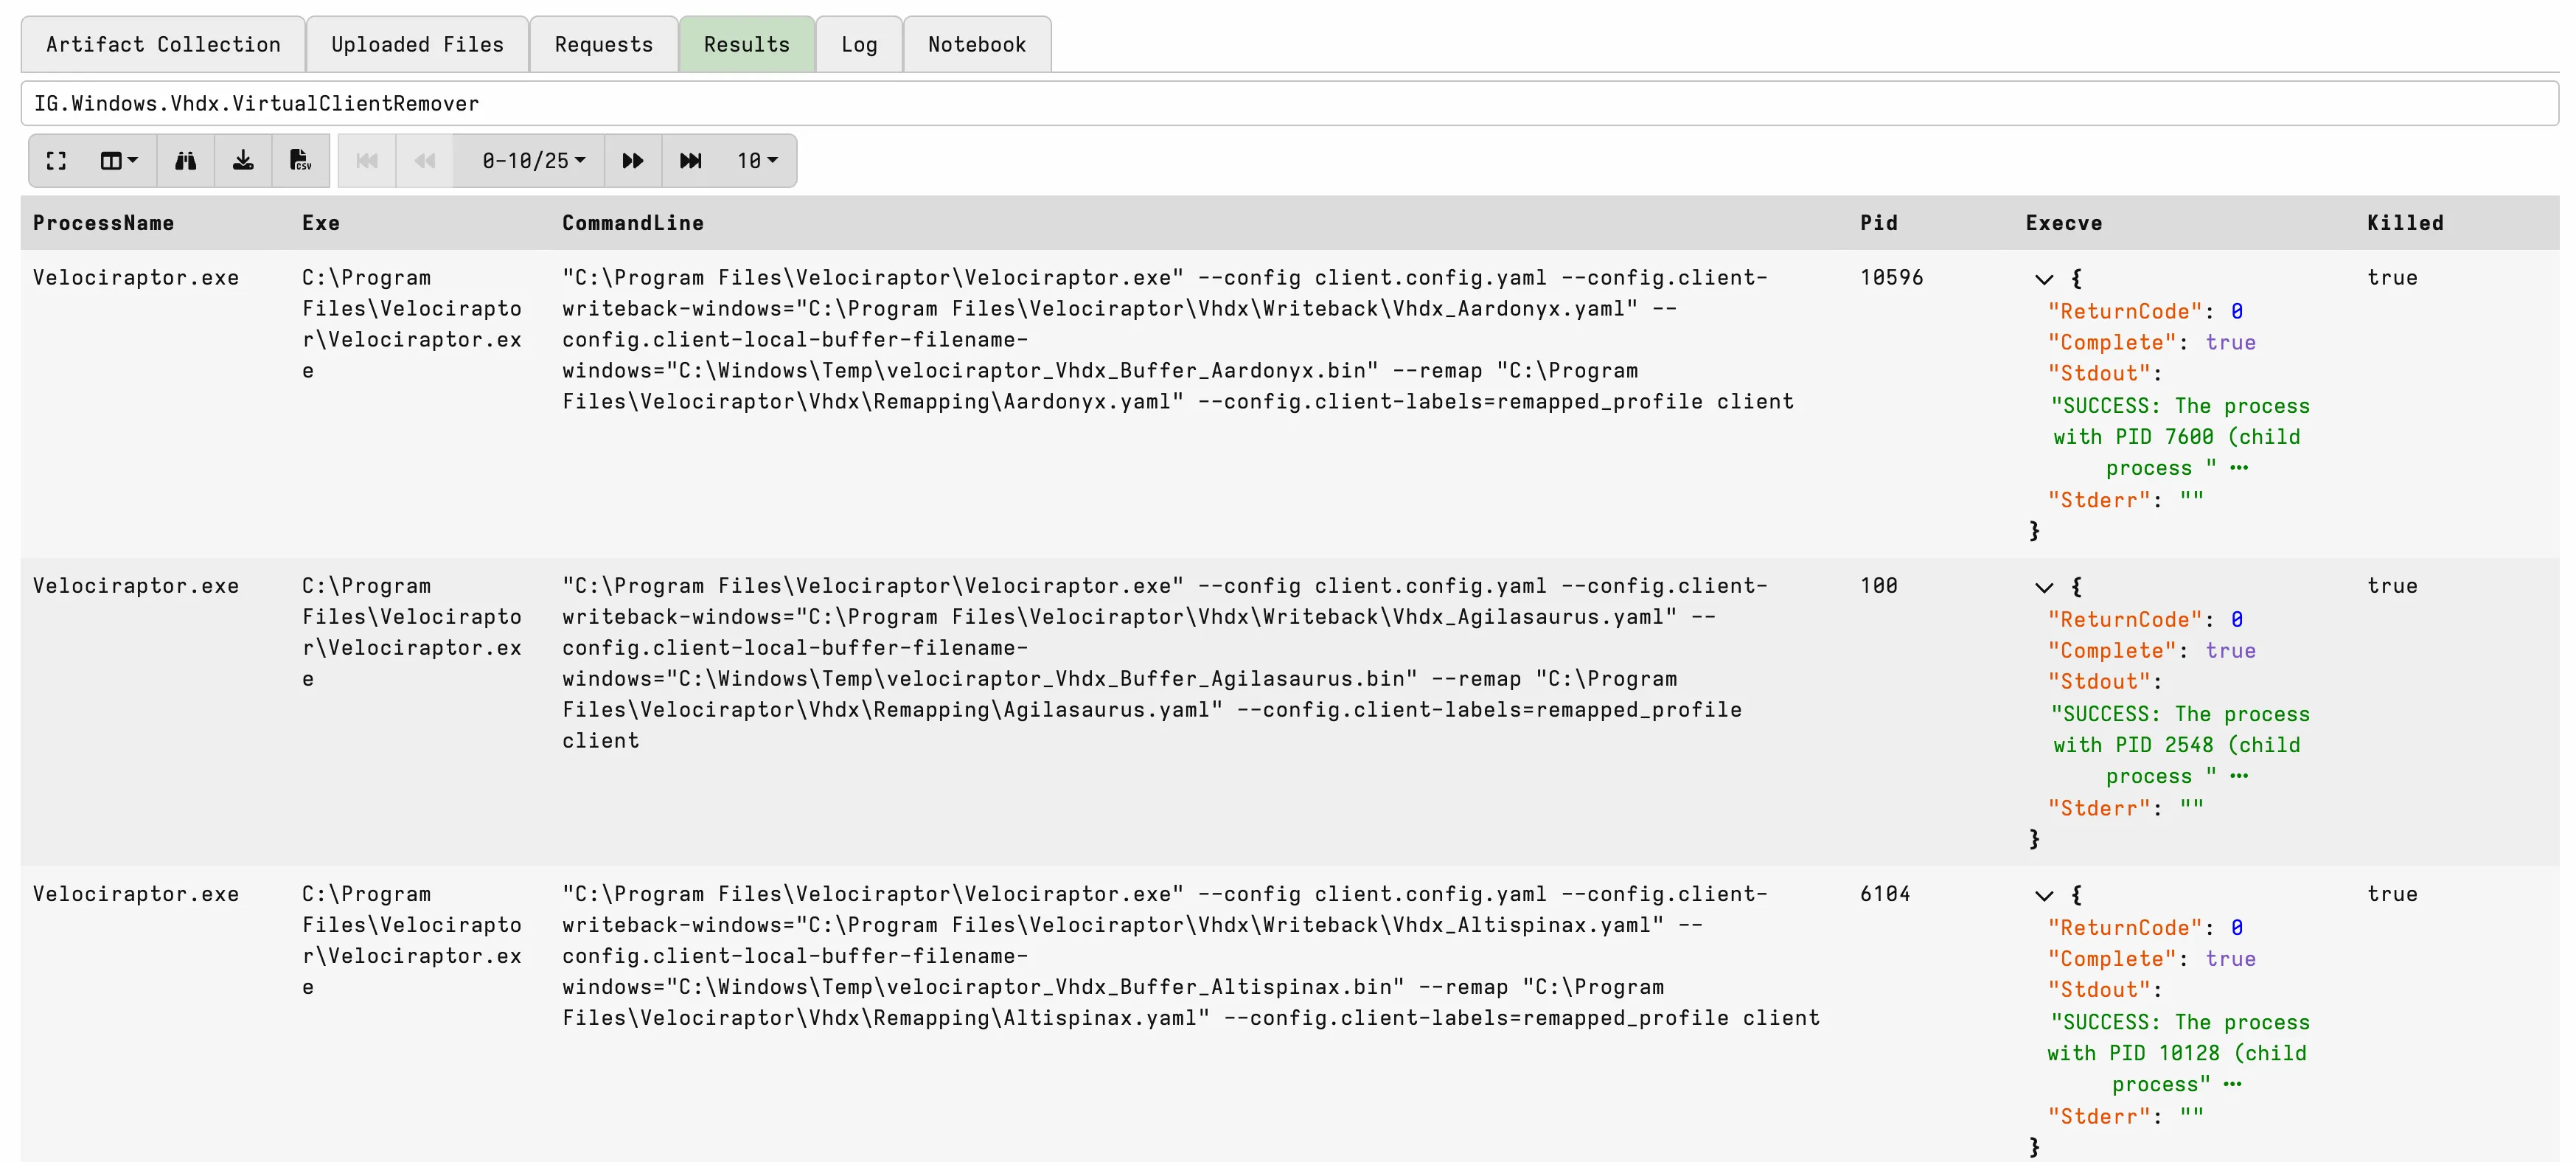Click the previous page icon
The image size is (2576, 1162).
pos(425,161)
